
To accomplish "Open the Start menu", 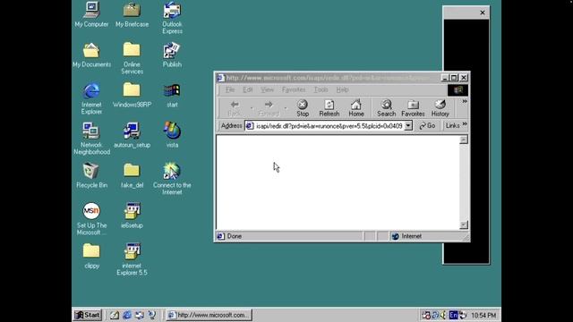I will [88, 315].
